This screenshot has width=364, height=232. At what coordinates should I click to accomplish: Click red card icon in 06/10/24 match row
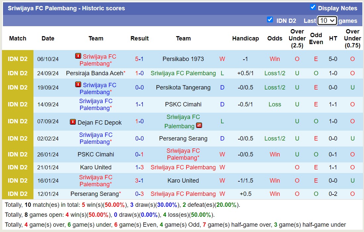tap(78, 56)
